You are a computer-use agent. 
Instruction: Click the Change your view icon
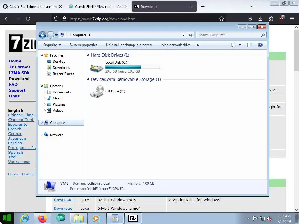[x=234, y=45]
